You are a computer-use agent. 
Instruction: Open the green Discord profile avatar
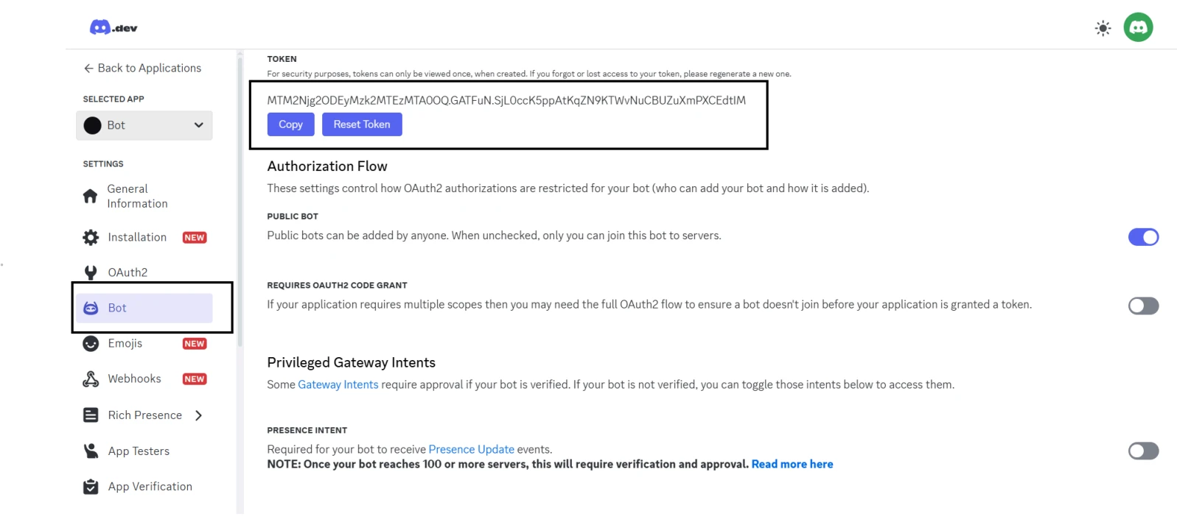point(1138,27)
